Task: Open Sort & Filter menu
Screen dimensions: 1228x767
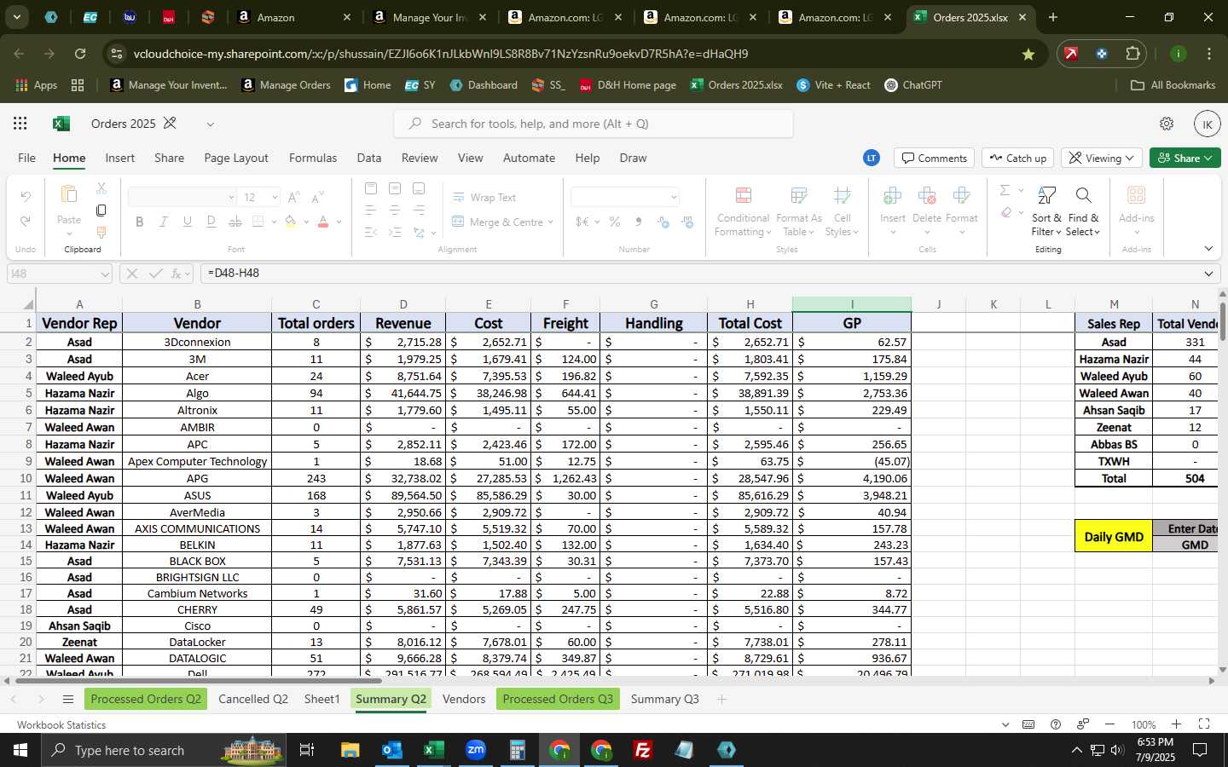Action: coord(1046,211)
